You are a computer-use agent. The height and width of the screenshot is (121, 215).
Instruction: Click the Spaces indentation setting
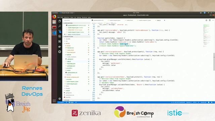[x=189, y=102]
